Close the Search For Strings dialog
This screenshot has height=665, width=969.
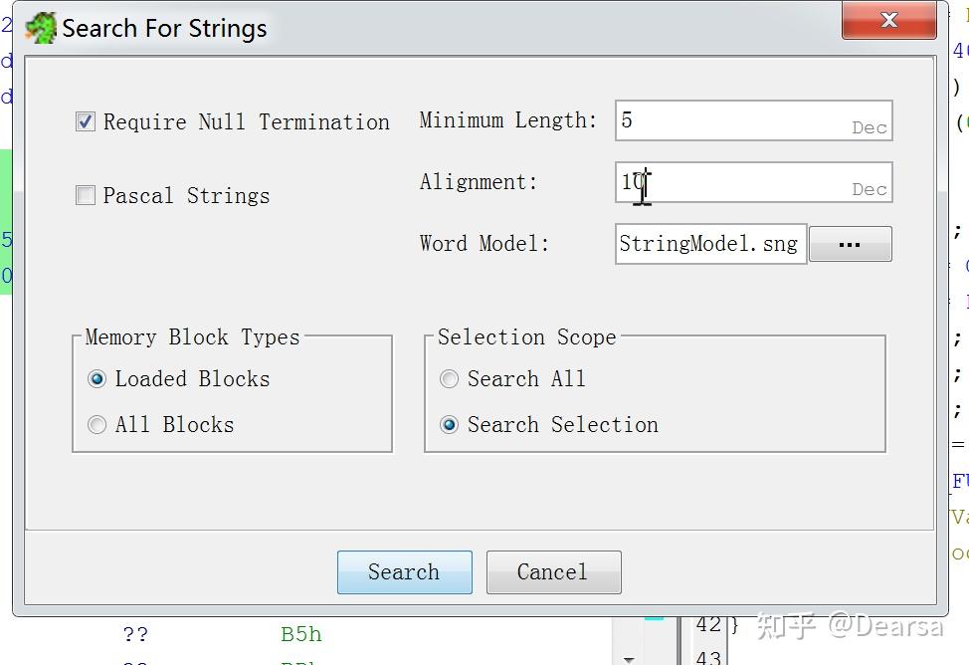pos(888,20)
